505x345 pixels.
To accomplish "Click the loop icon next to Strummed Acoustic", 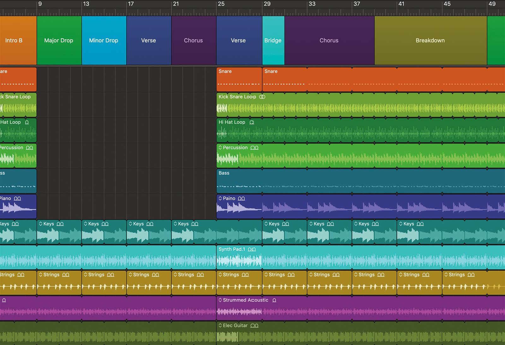I will tap(274, 300).
